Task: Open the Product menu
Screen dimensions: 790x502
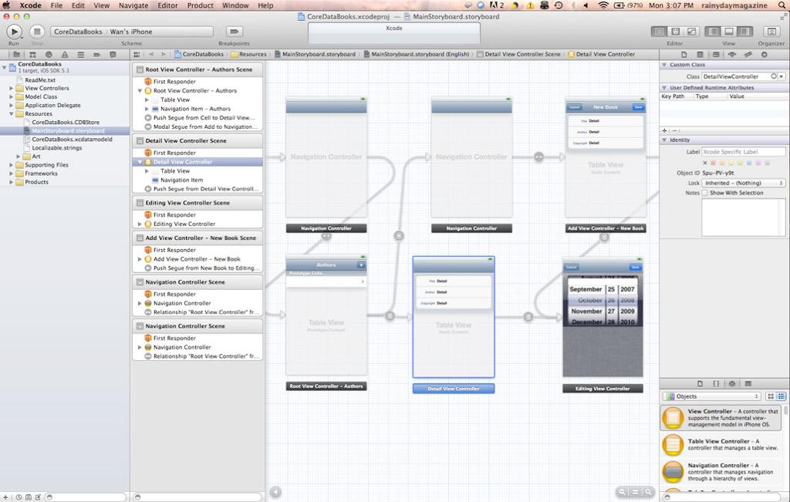Action: [x=200, y=5]
